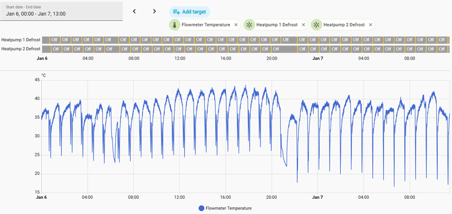The height and width of the screenshot is (214, 452).
Task: Click the first Off segment of Heatpump 1 Defrost
Action: coord(54,40)
